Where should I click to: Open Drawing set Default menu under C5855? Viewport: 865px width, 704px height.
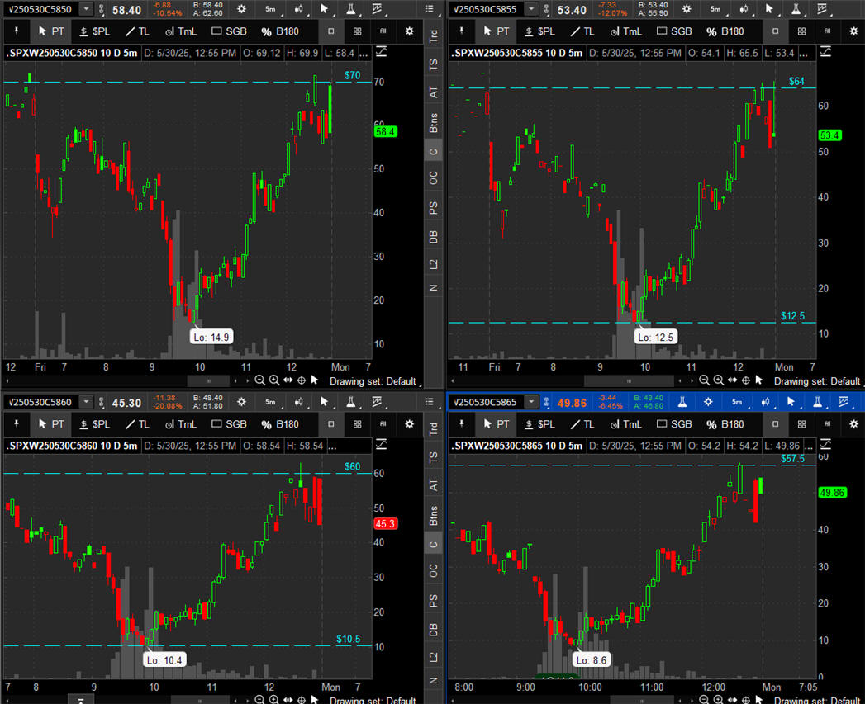click(818, 381)
